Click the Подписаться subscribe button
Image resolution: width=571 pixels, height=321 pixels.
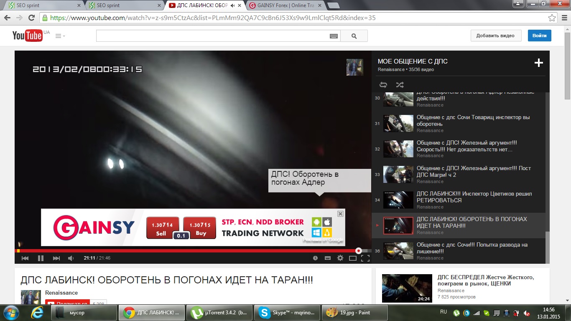tap(67, 303)
